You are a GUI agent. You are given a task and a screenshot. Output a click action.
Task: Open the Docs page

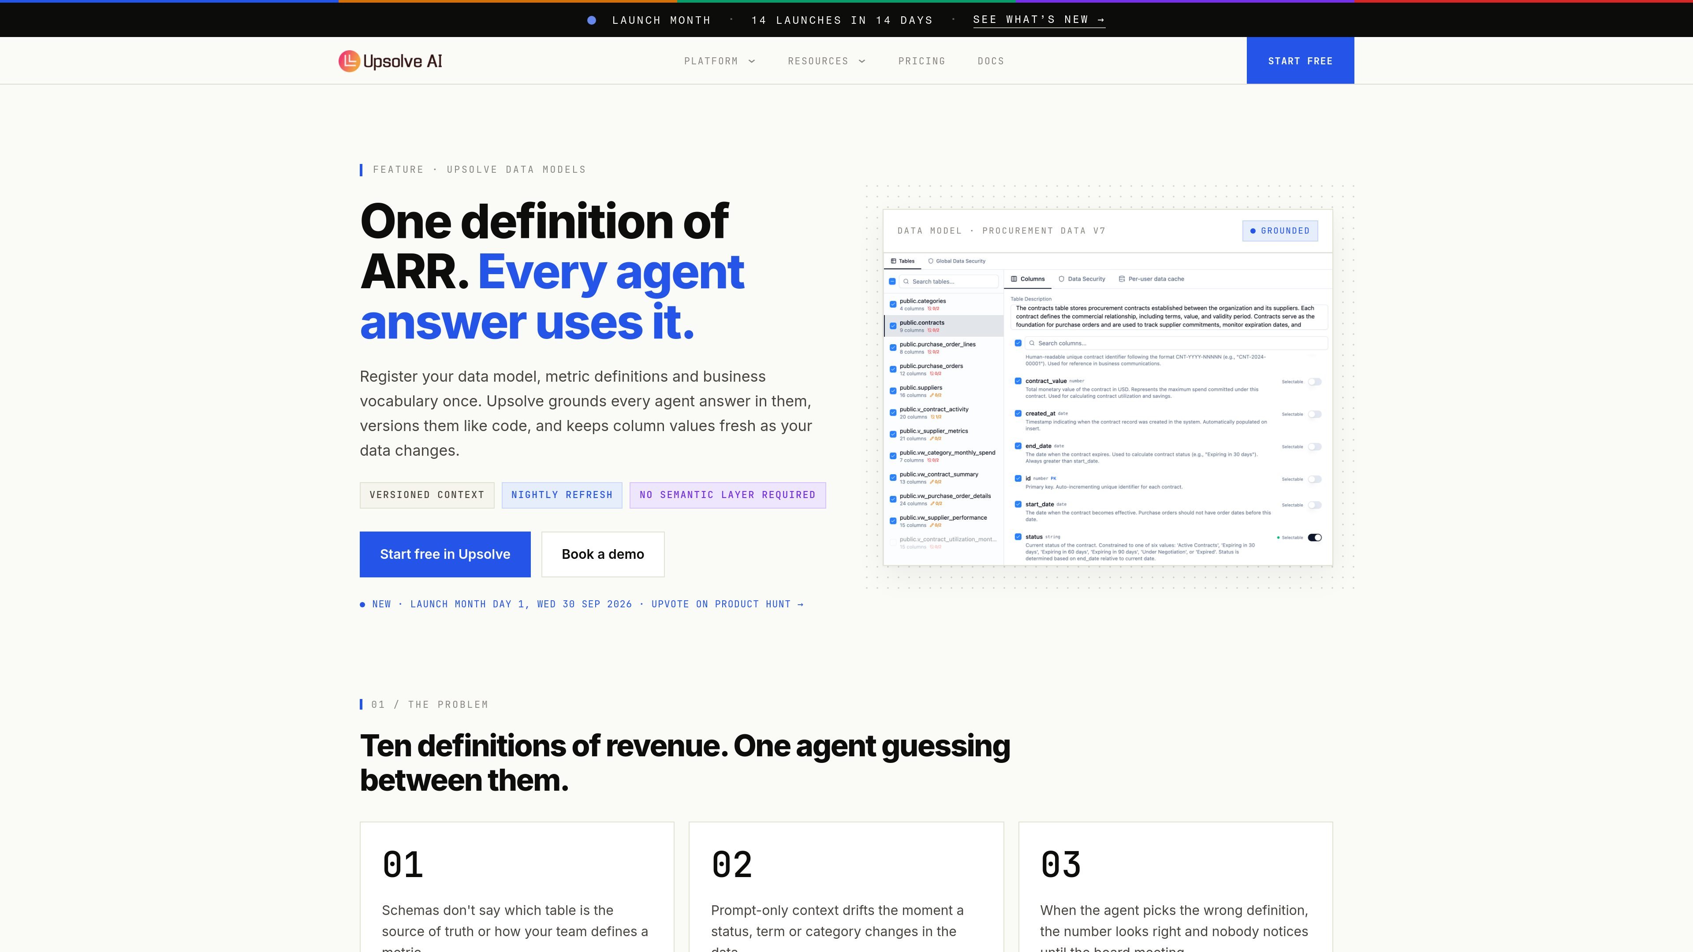pos(990,61)
